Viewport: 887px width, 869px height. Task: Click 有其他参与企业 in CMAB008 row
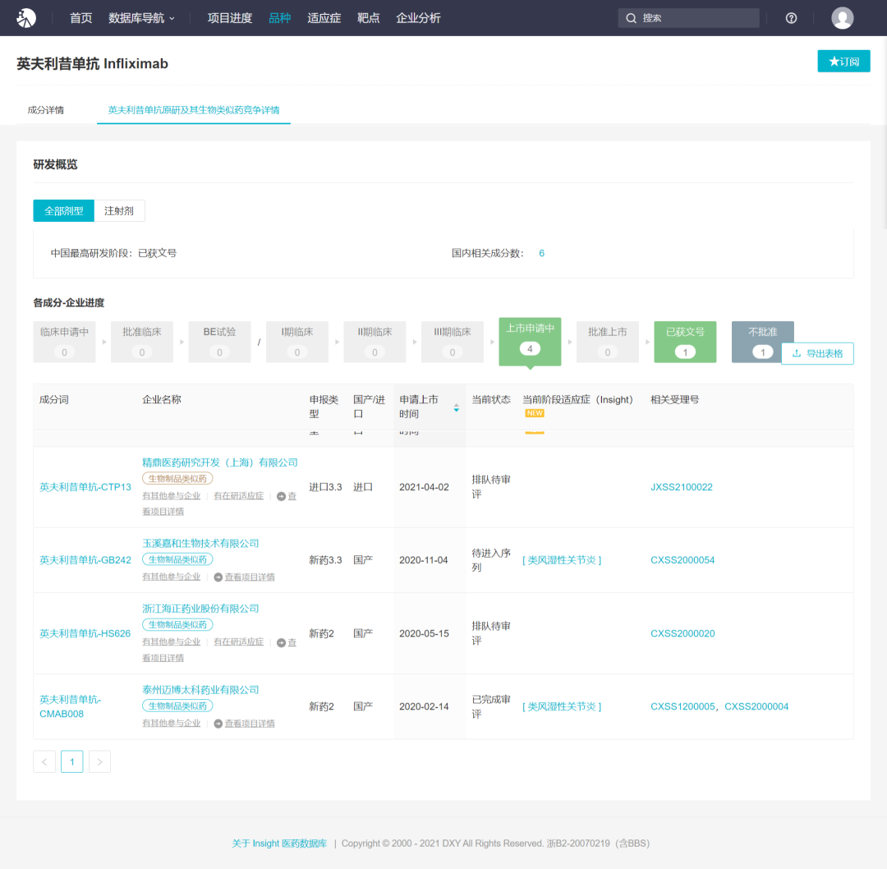click(x=172, y=724)
